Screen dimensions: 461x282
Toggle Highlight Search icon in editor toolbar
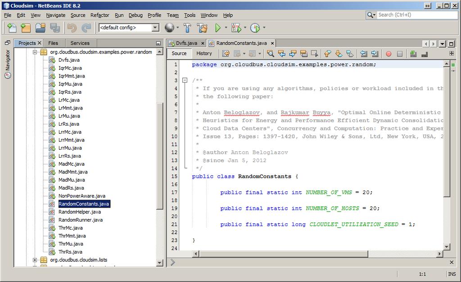304,54
